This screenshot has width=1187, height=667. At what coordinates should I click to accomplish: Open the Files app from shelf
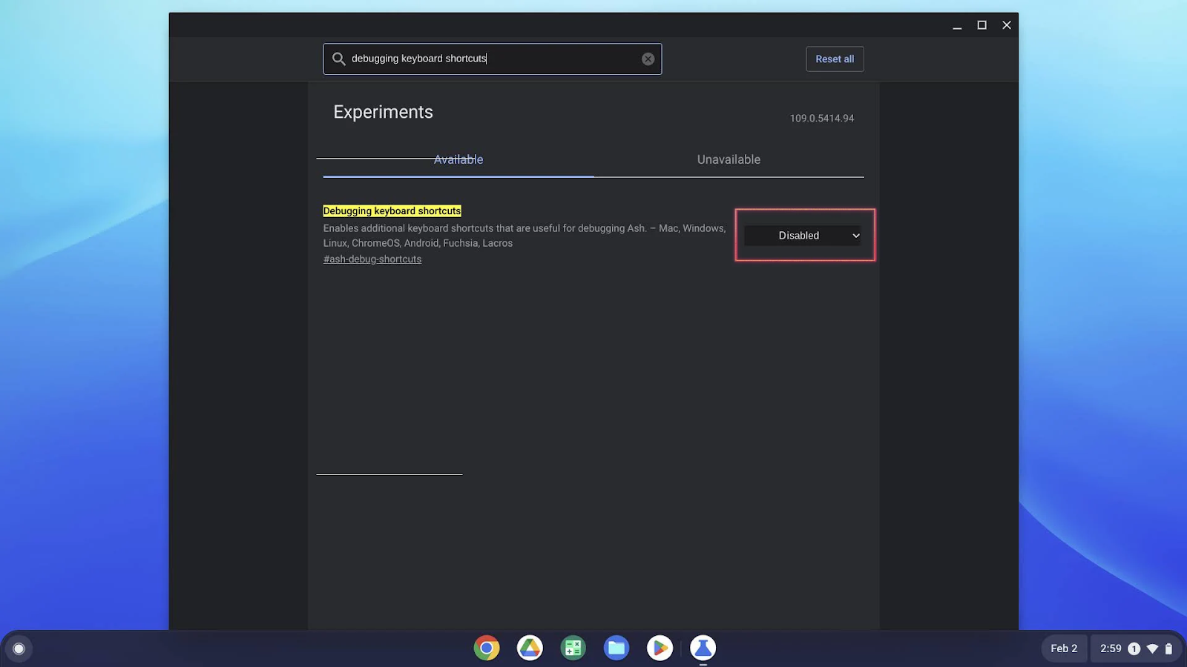coord(616,648)
